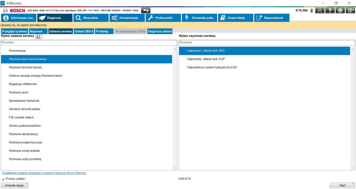
Task: Click the Bosch logo emblem
Action: click(x=5, y=10)
